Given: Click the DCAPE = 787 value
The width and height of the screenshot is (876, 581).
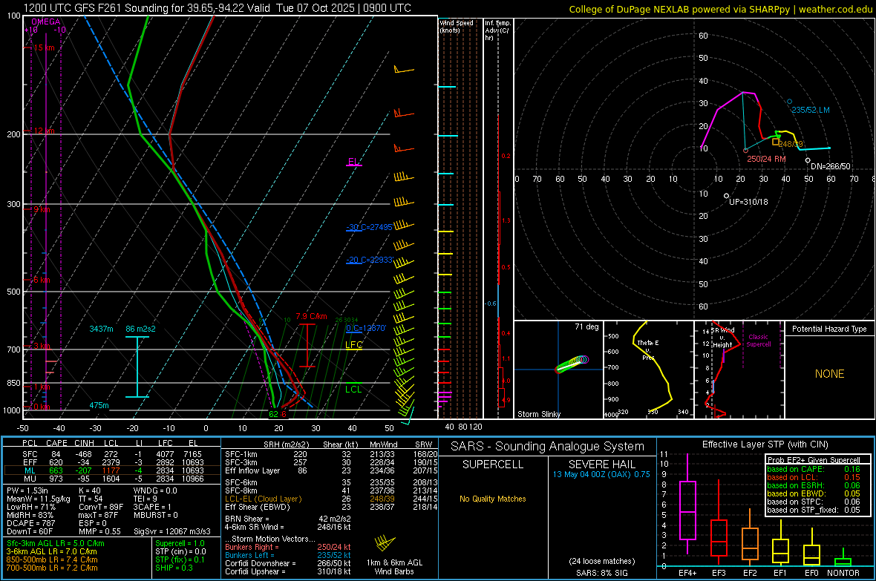Looking at the screenshot, I should [30, 523].
